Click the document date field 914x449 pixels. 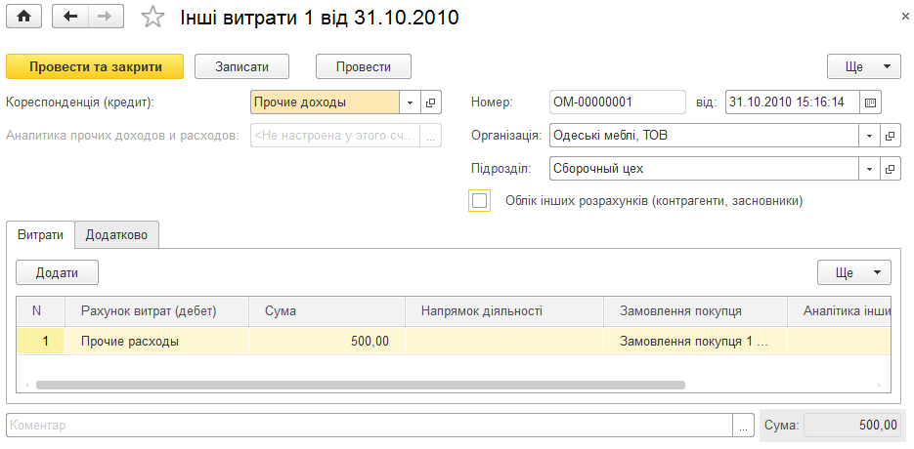pyautogui.click(x=793, y=102)
